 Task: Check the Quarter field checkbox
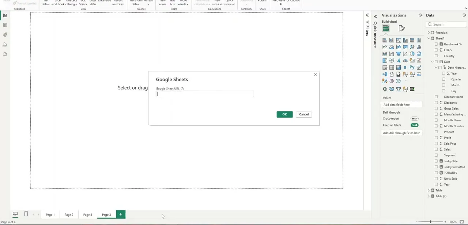[444, 79]
